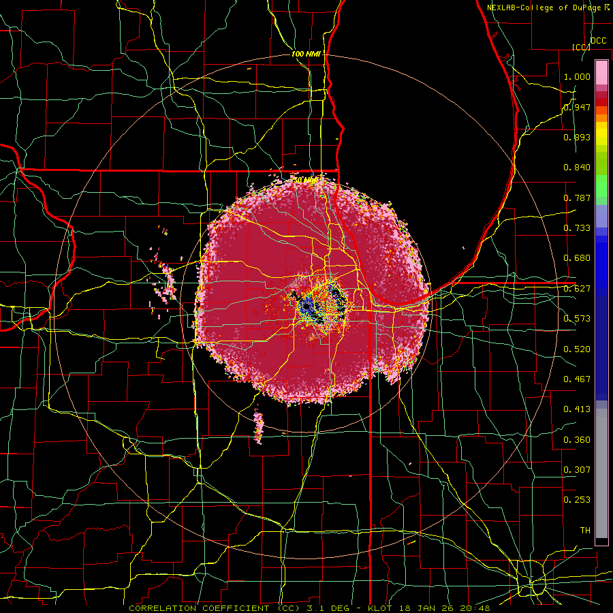Click the 1.000 legend value
This screenshot has height=613, width=613.
click(x=577, y=76)
